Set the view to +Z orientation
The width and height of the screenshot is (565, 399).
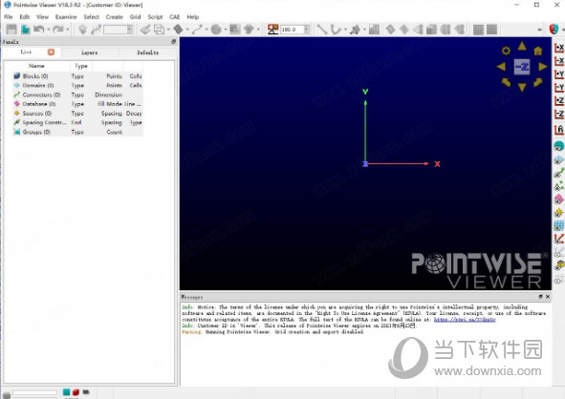[x=559, y=101]
